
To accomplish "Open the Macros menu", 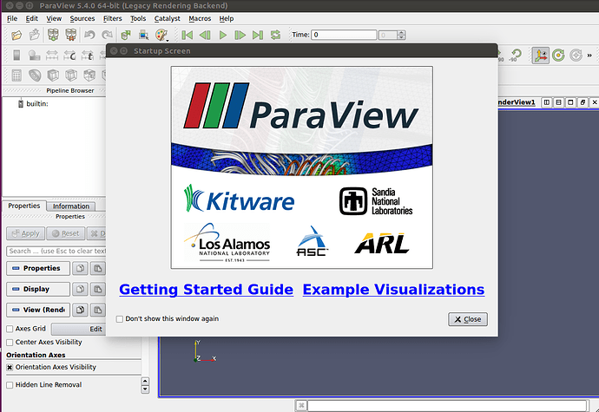I will [x=200, y=18].
